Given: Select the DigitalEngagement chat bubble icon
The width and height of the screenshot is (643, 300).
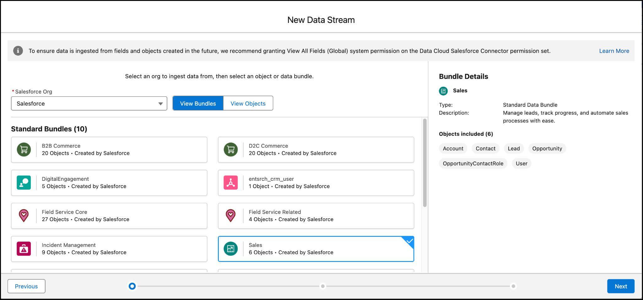Looking at the screenshot, I should [24, 183].
